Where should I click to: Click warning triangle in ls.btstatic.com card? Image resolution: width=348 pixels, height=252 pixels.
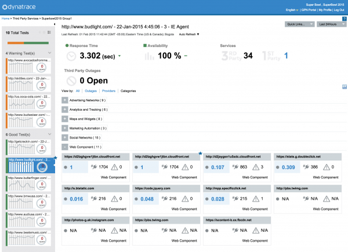[114, 199]
